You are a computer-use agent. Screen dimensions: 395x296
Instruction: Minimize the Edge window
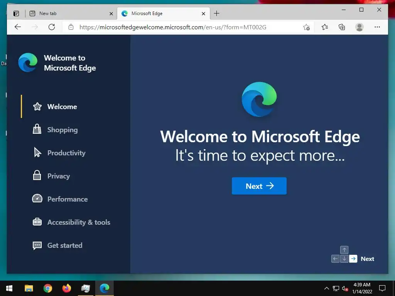pos(344,10)
